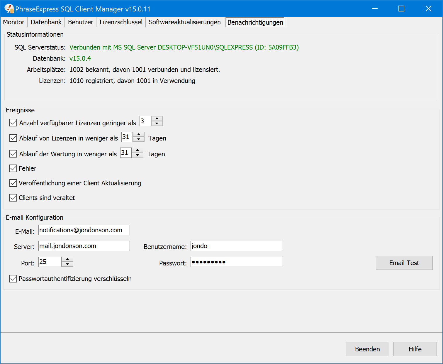Image resolution: width=443 pixels, height=364 pixels.
Task: Go to the Lizenzschlüssel tab
Action: pos(121,22)
